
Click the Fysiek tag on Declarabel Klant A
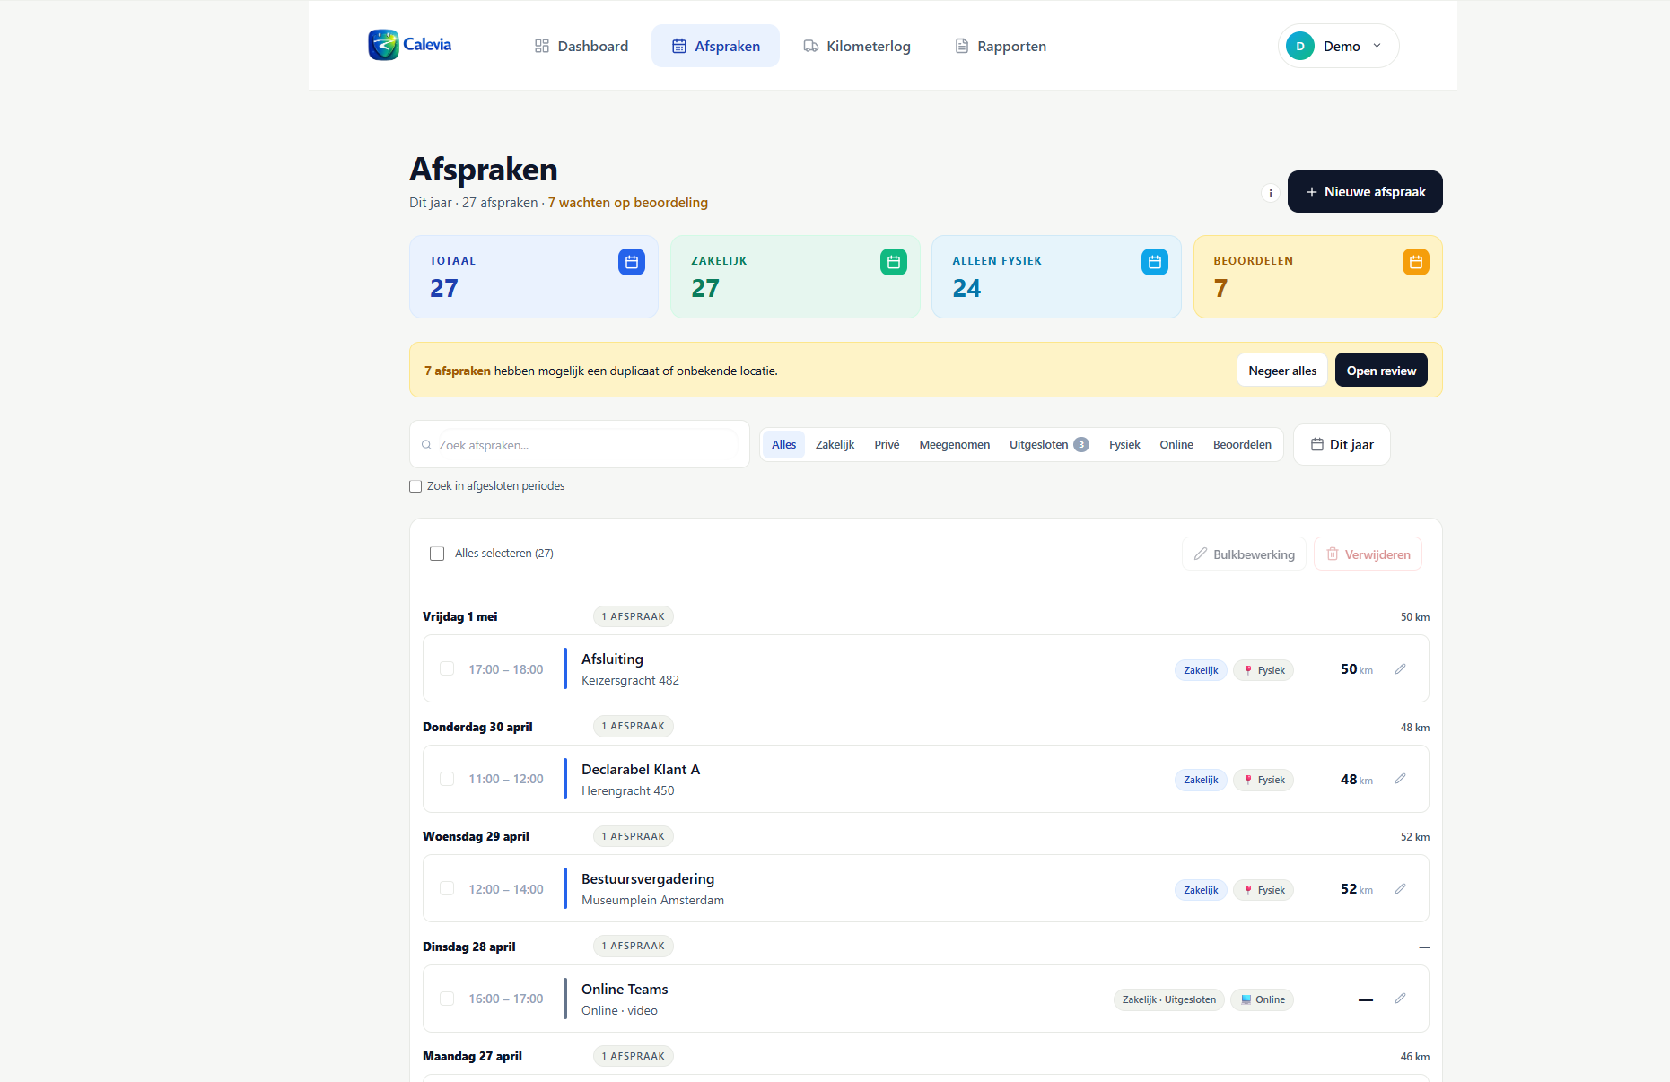click(x=1263, y=780)
